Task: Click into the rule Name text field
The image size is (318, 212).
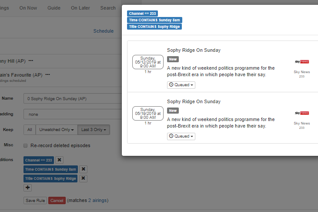Action: click(72, 99)
